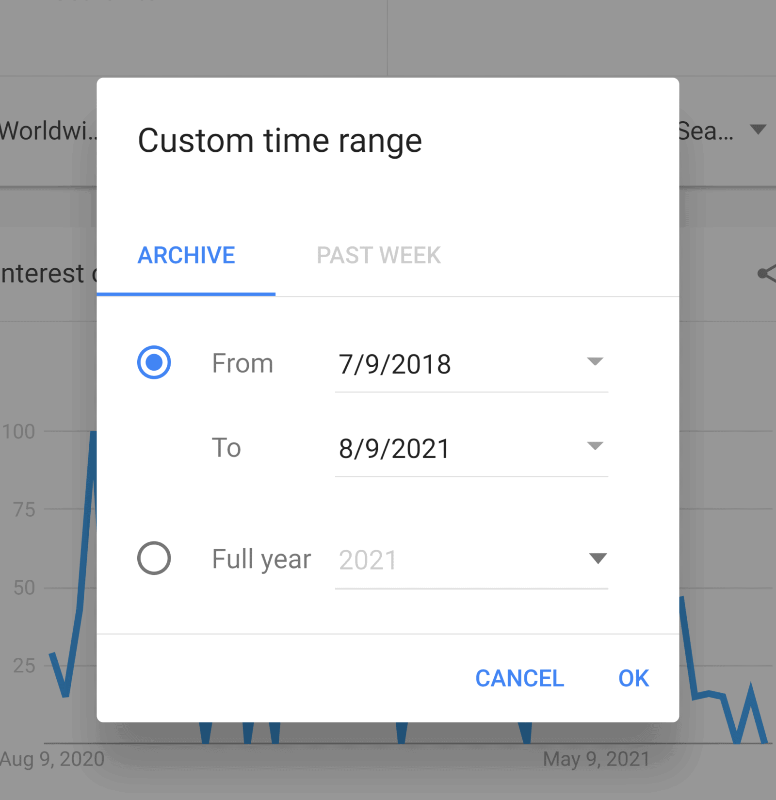
Task: Switch to the PAST WEEK tab
Action: point(379,256)
